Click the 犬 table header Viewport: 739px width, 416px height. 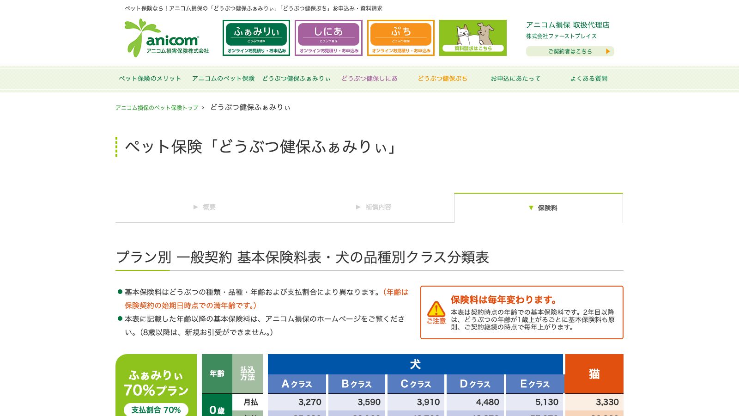pyautogui.click(x=415, y=364)
